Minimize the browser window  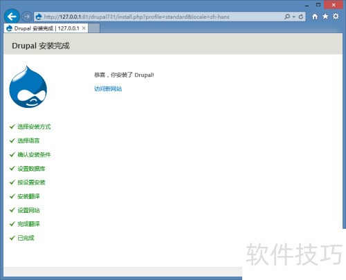[x=307, y=5]
